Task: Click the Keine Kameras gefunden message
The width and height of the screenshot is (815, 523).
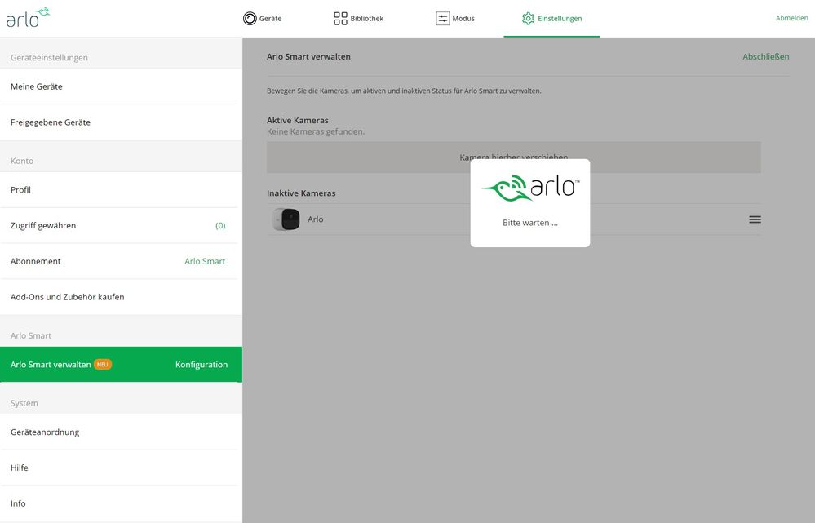Action: pyautogui.click(x=316, y=131)
